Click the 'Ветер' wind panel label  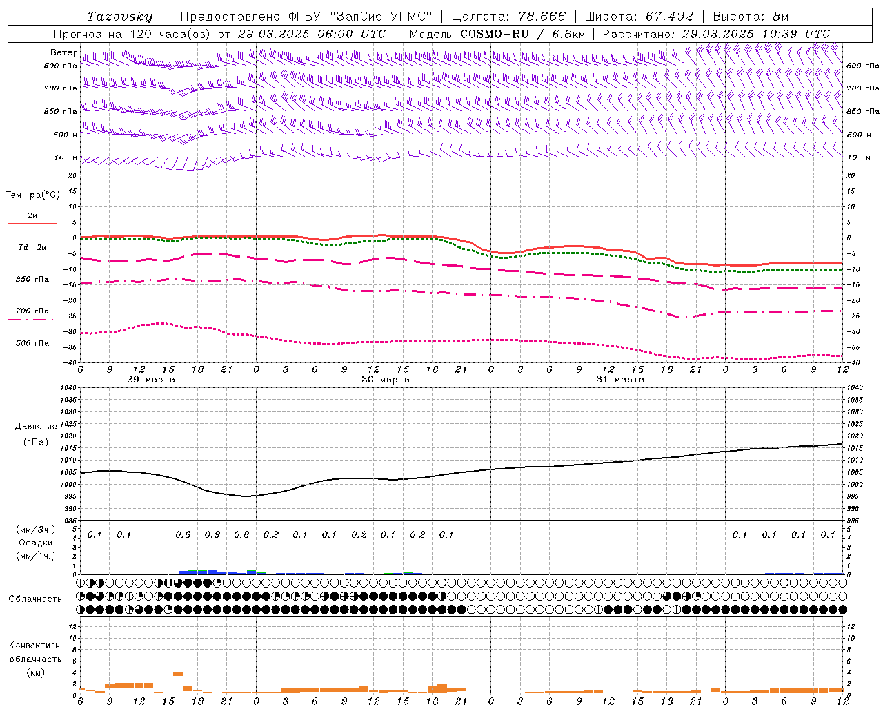[x=63, y=52]
